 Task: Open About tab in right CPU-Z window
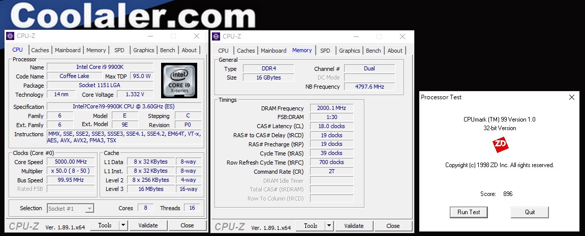395,51
